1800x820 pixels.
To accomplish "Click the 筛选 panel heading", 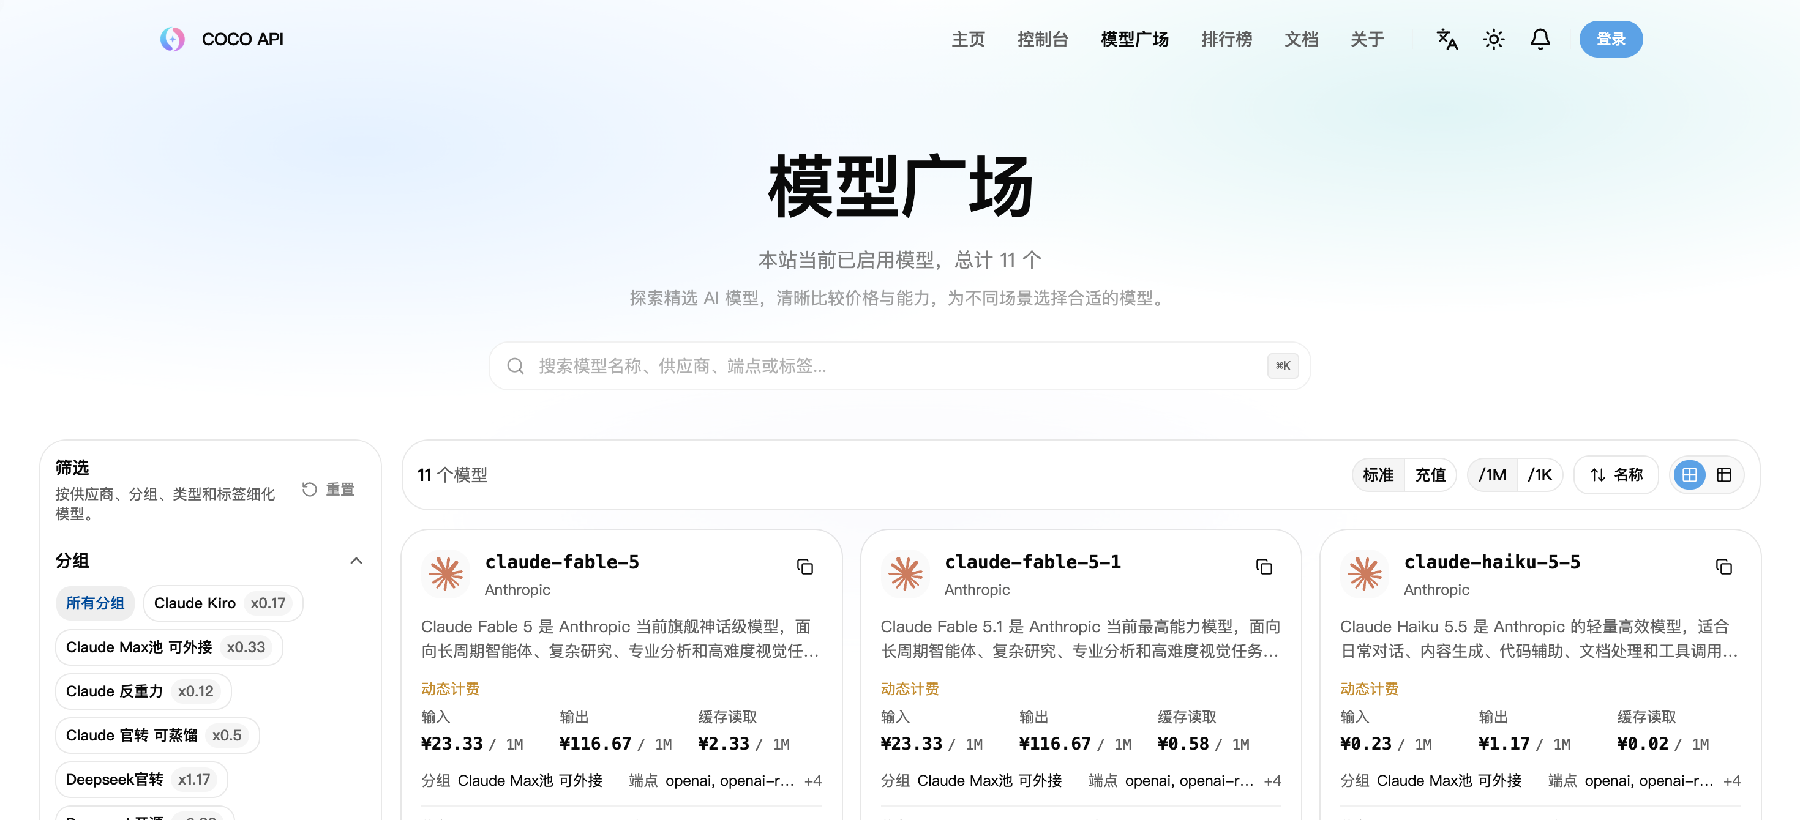I will coord(72,468).
